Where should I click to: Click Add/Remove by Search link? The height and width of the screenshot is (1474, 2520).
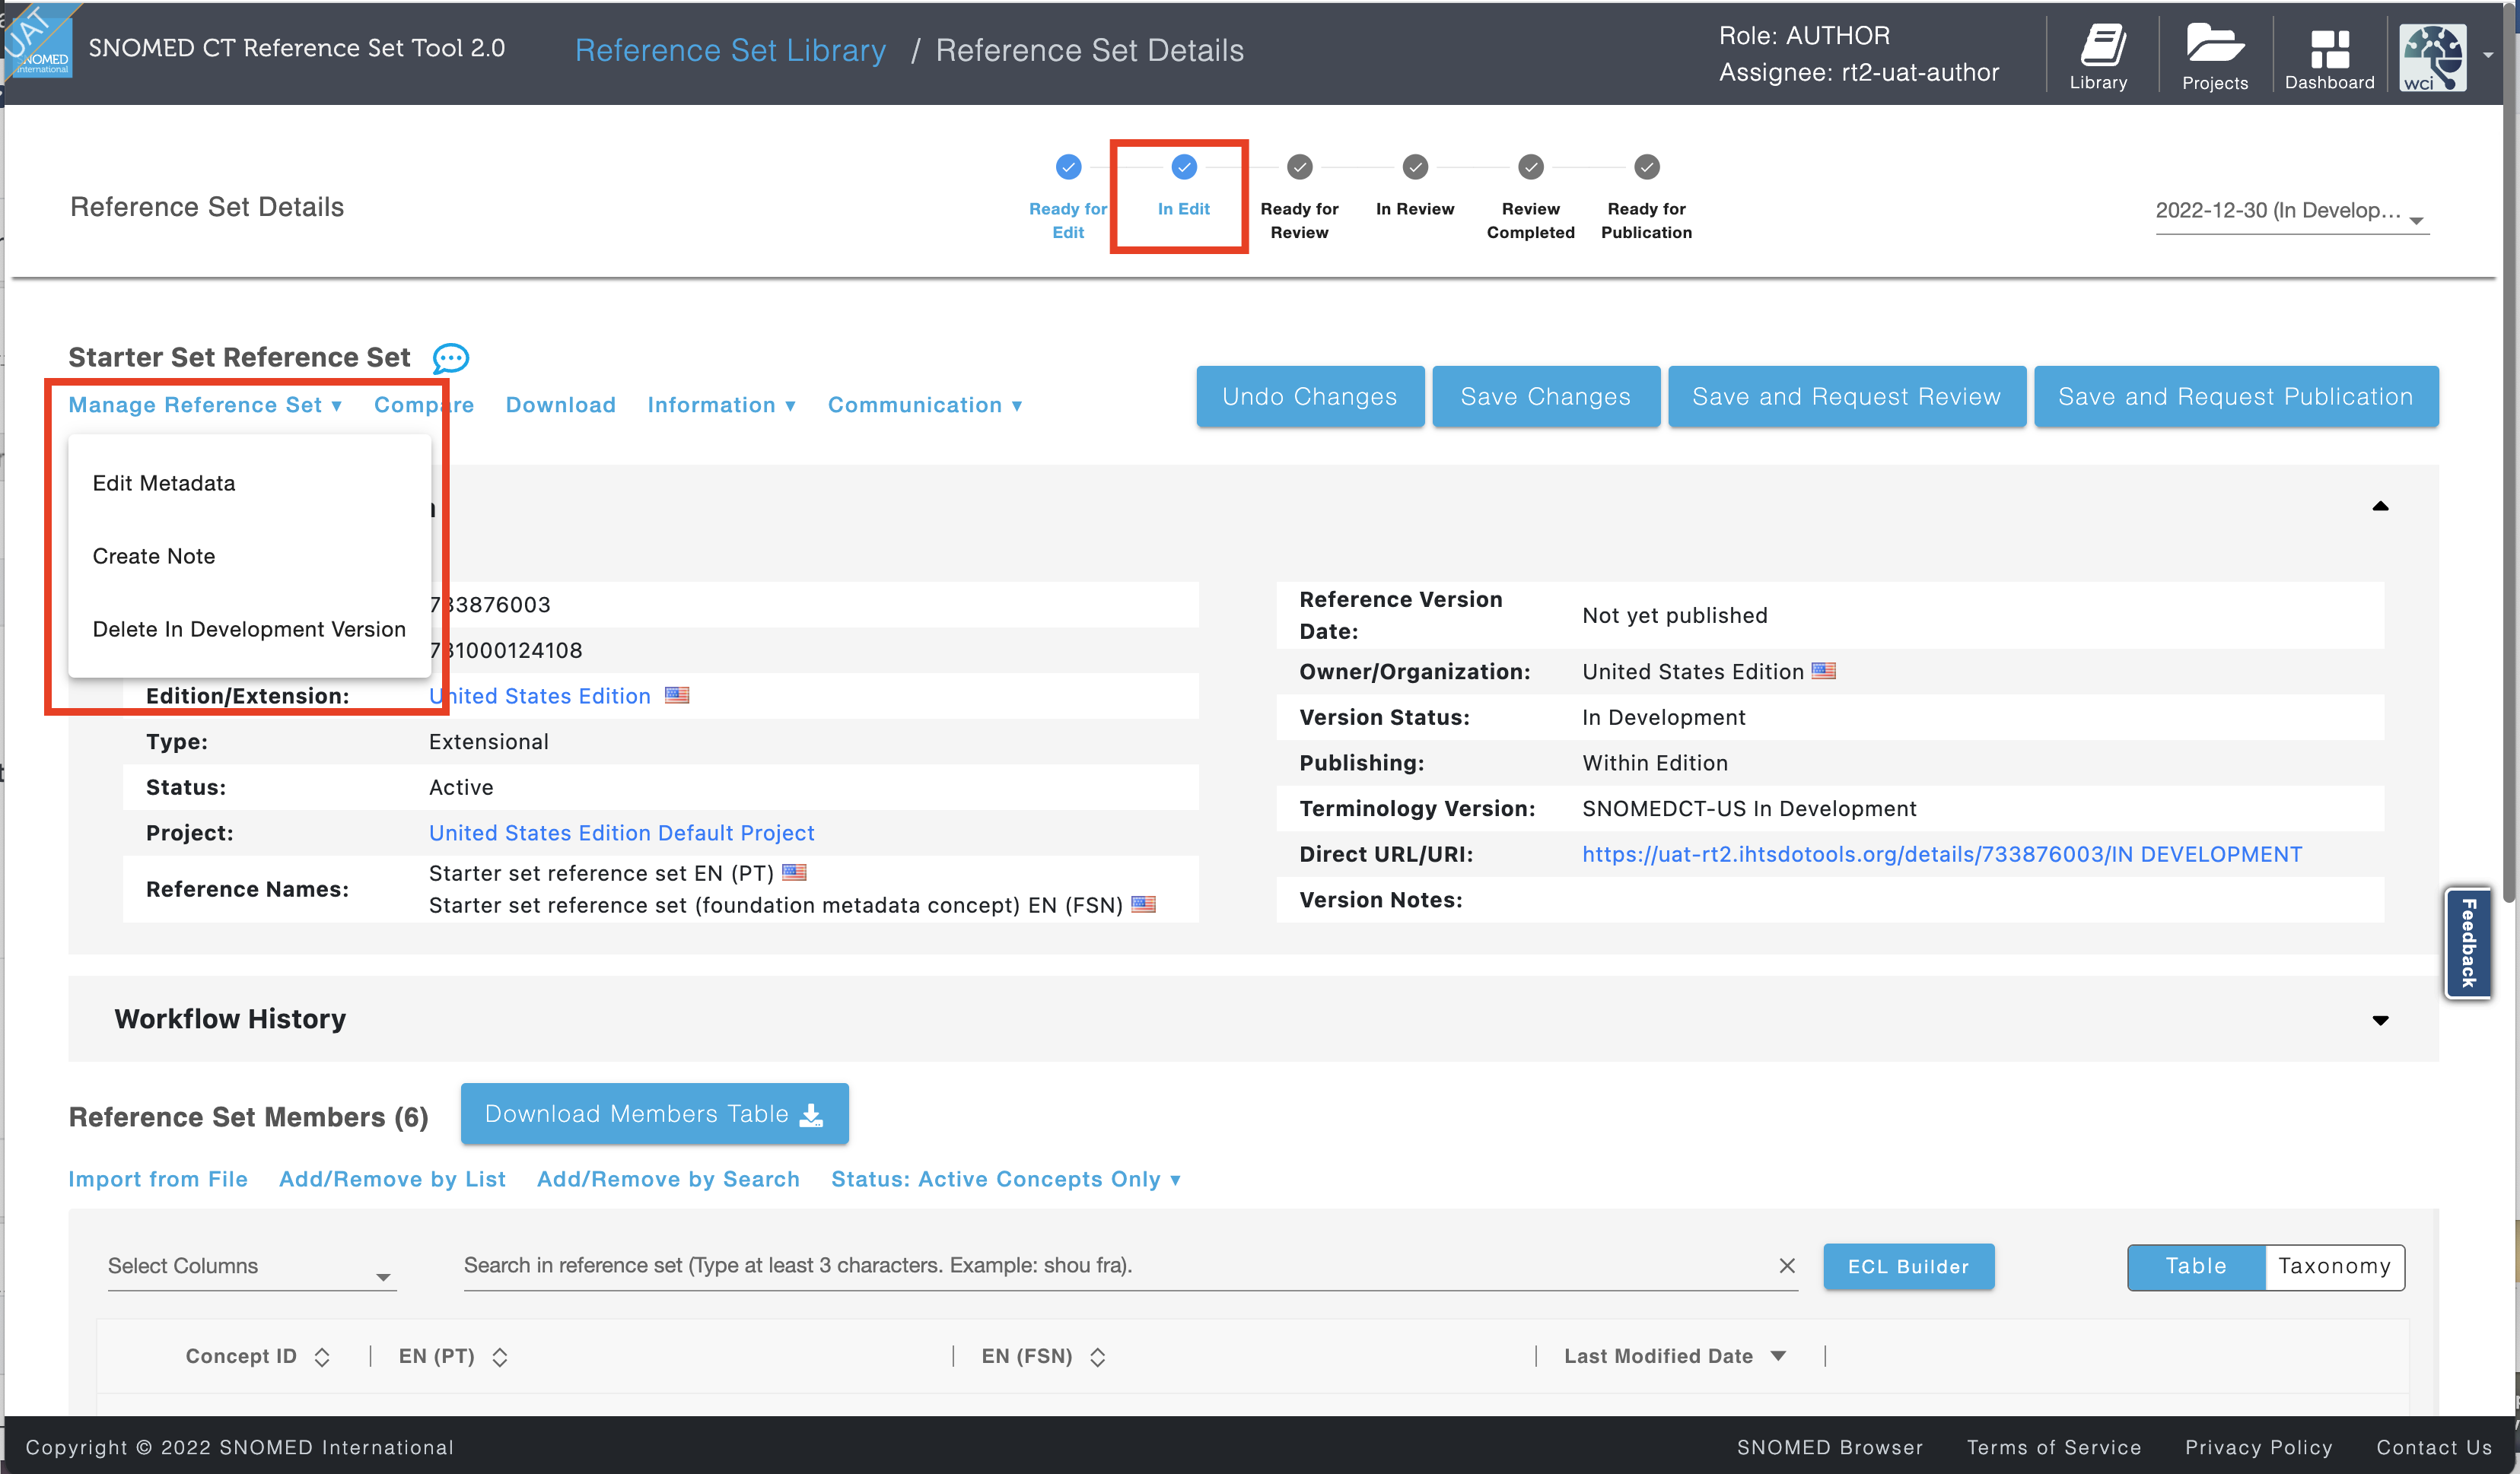point(668,1179)
